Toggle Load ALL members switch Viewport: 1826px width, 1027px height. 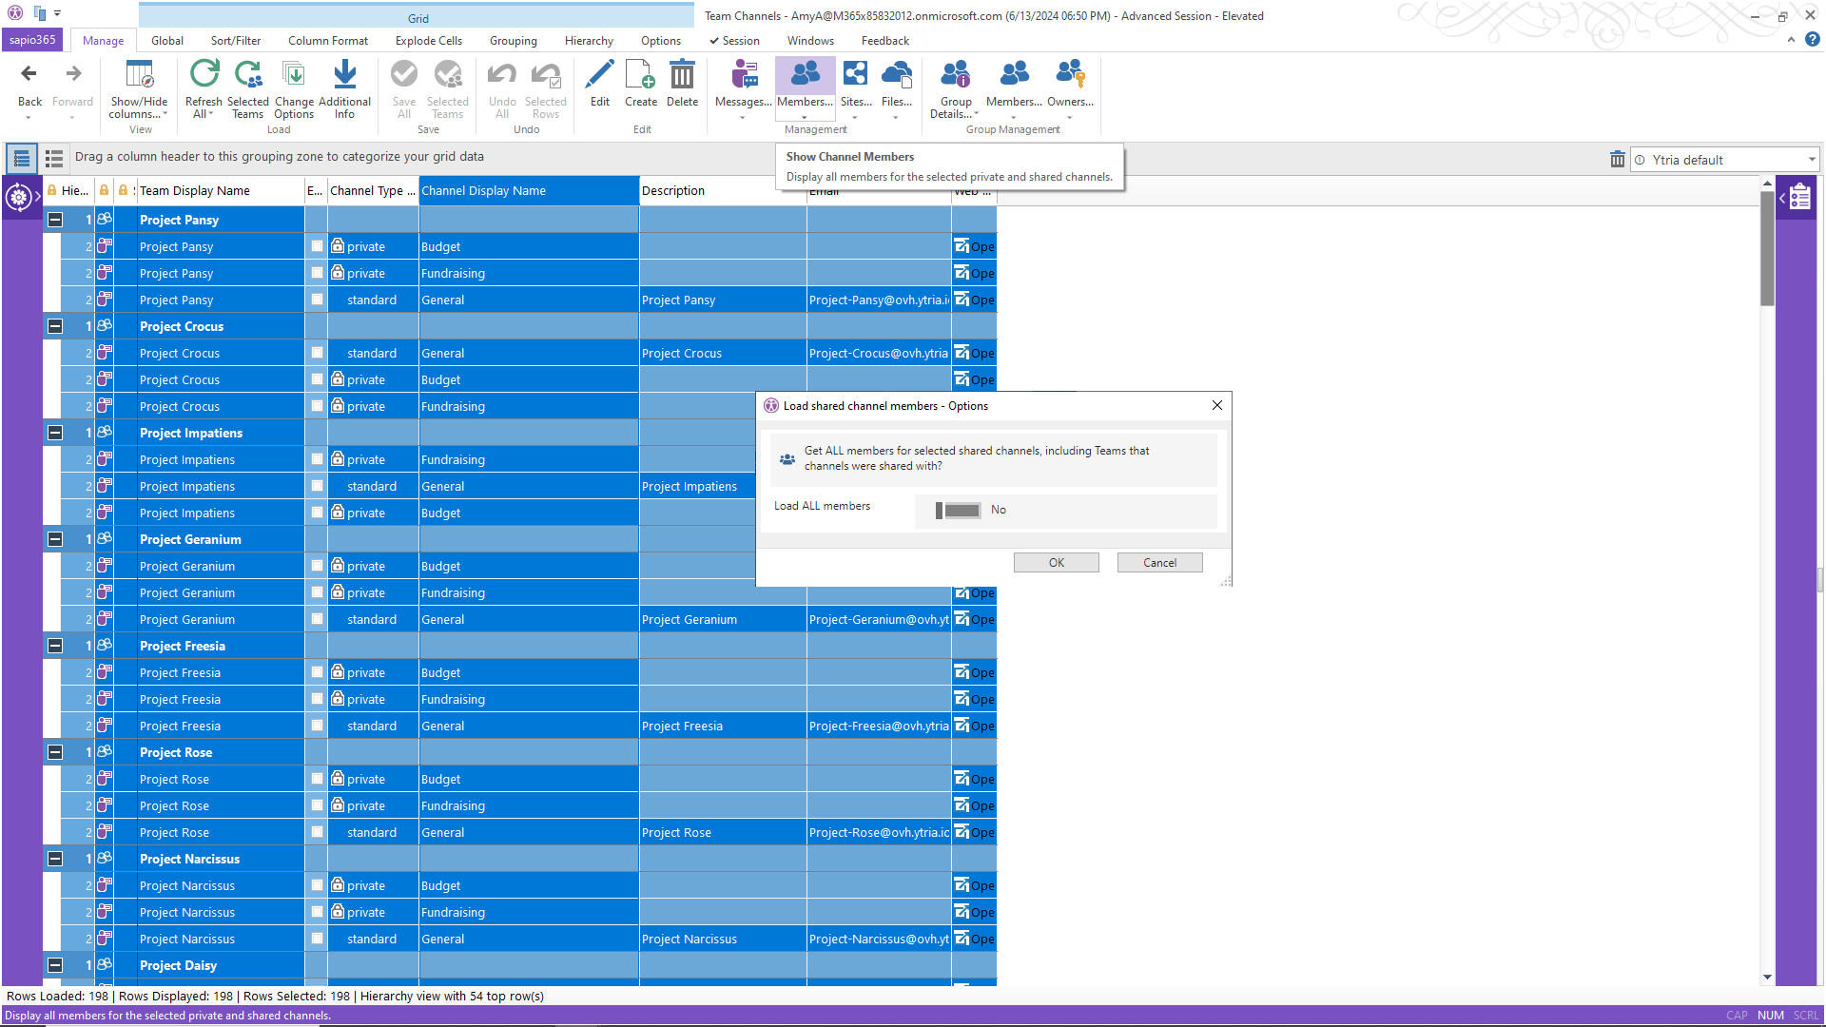click(958, 511)
